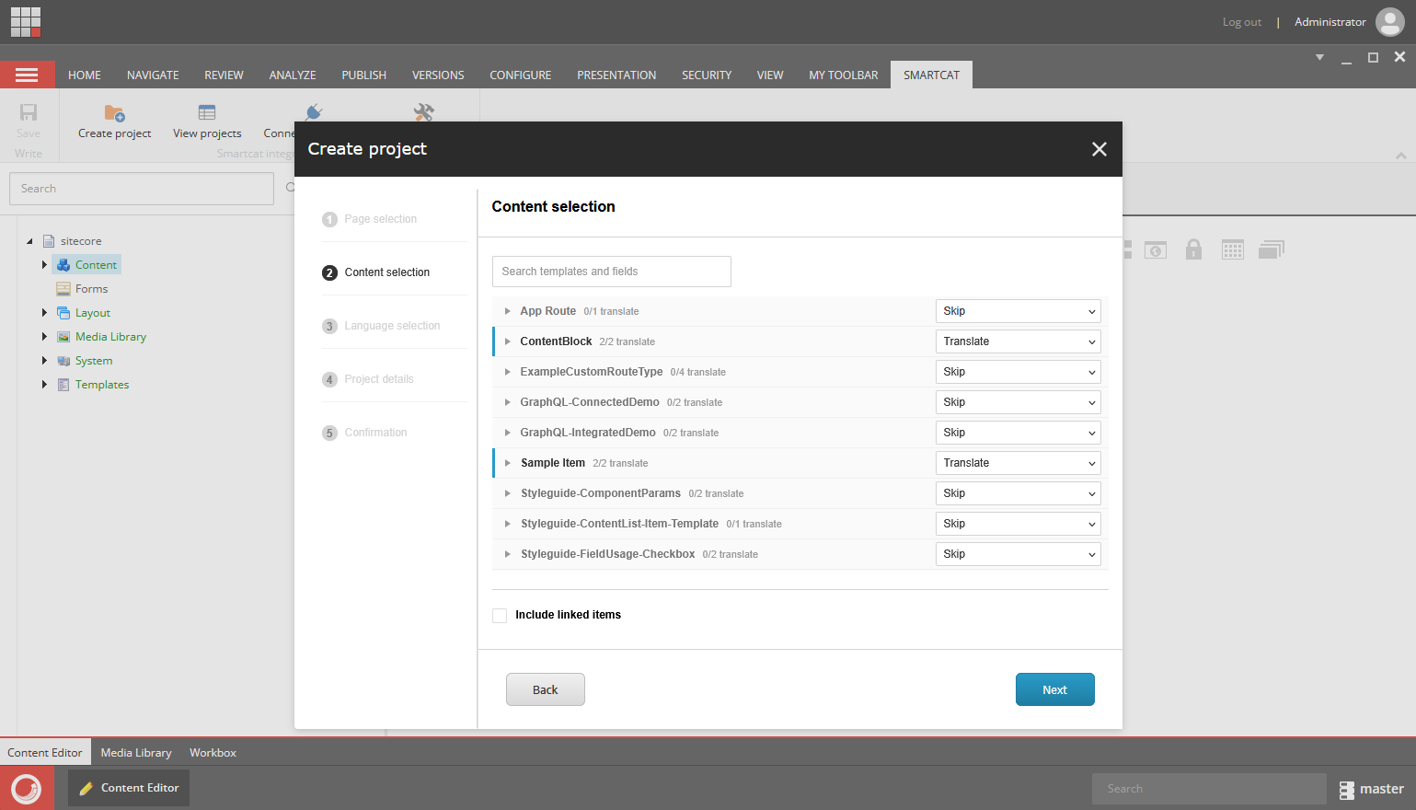Click the ribbon options down arrow
The image size is (1416, 810).
tap(1319, 57)
